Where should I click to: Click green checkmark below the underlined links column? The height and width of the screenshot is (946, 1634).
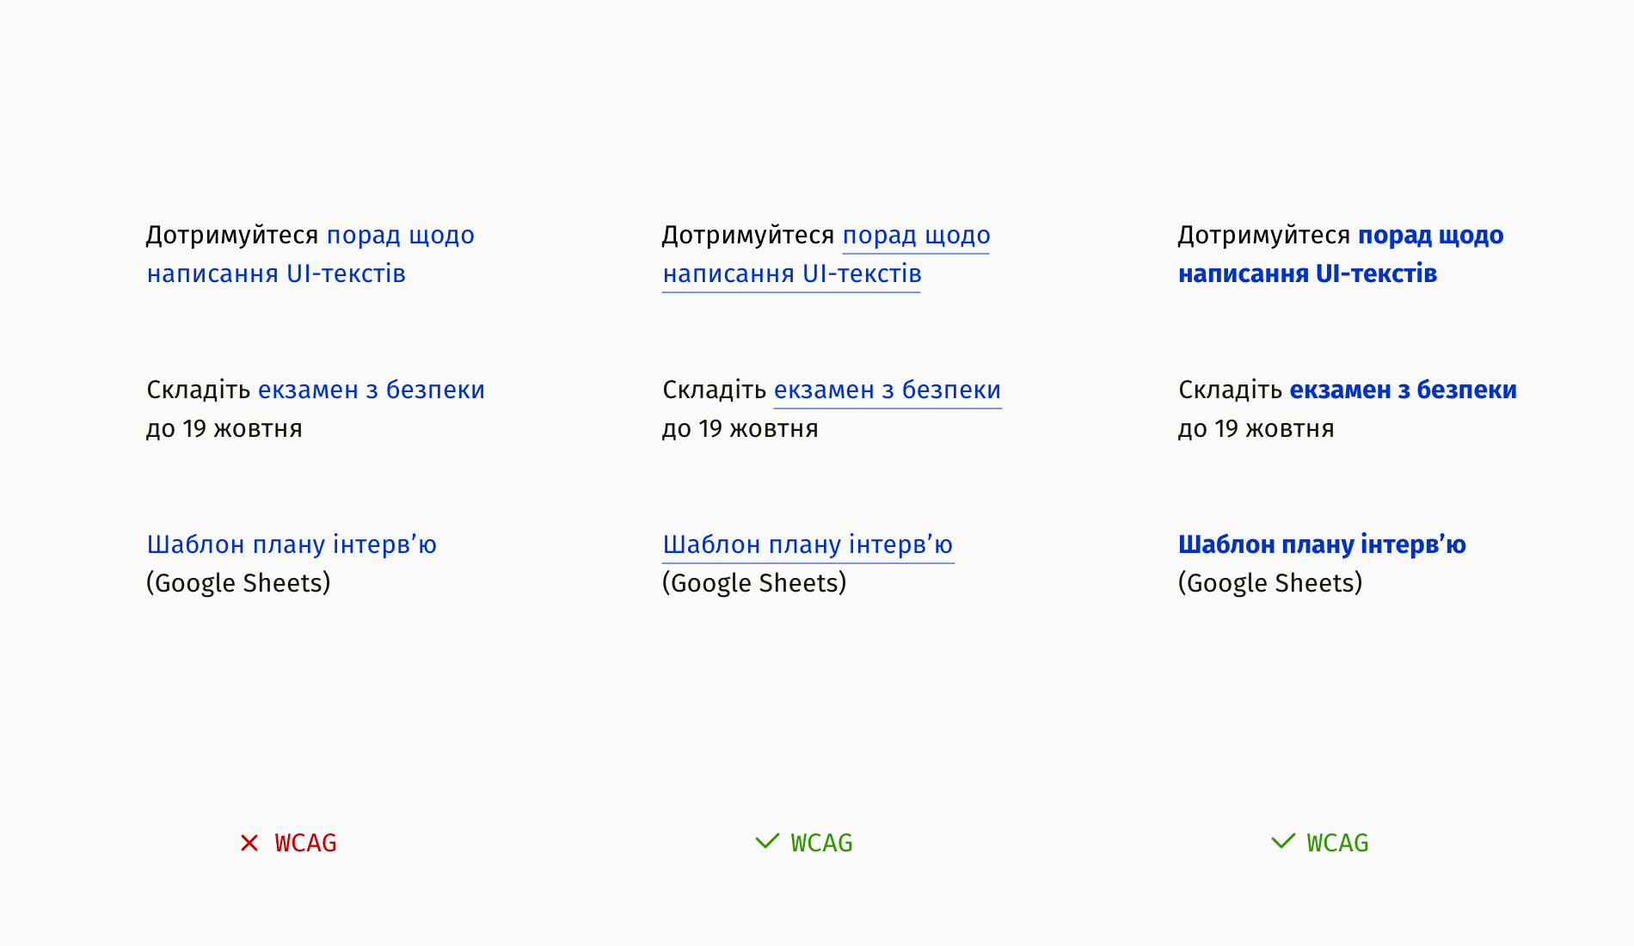[x=767, y=841]
